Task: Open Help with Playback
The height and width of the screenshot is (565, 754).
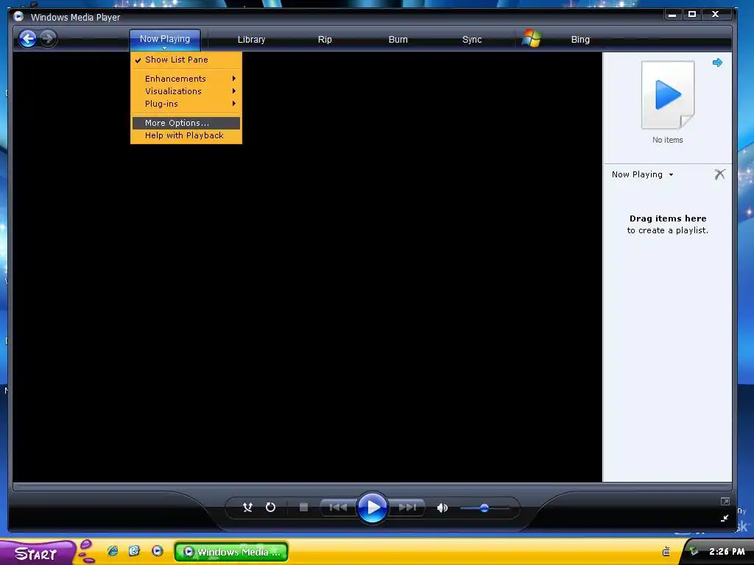Action: tap(186, 135)
